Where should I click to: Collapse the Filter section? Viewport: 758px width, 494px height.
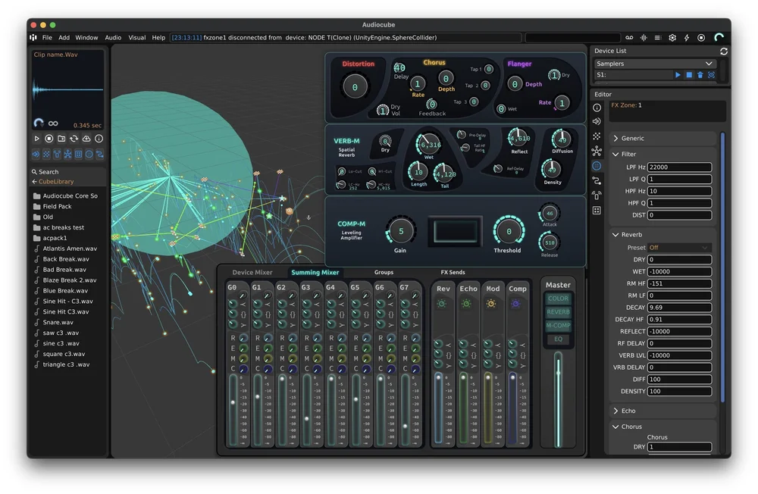[662, 155]
